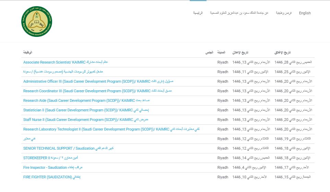Open the Staff Nurse II job listing
Image resolution: width=330 pixels, height=192 pixels.
click(86, 120)
